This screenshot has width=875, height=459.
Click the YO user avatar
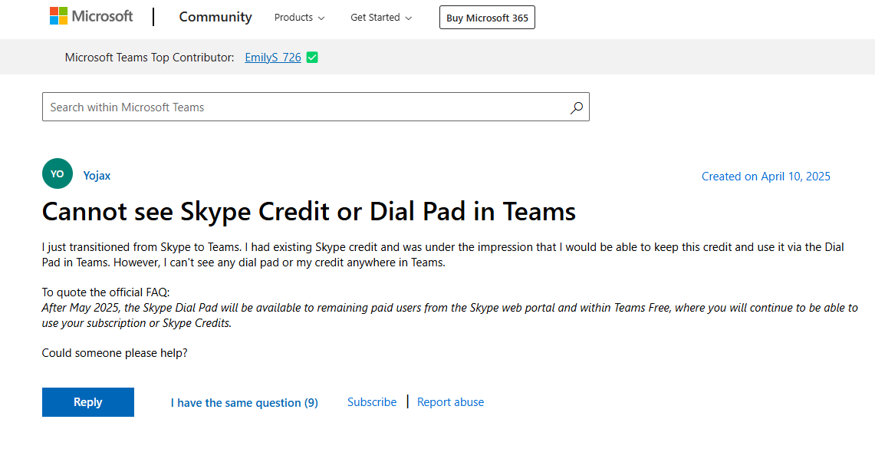(58, 173)
